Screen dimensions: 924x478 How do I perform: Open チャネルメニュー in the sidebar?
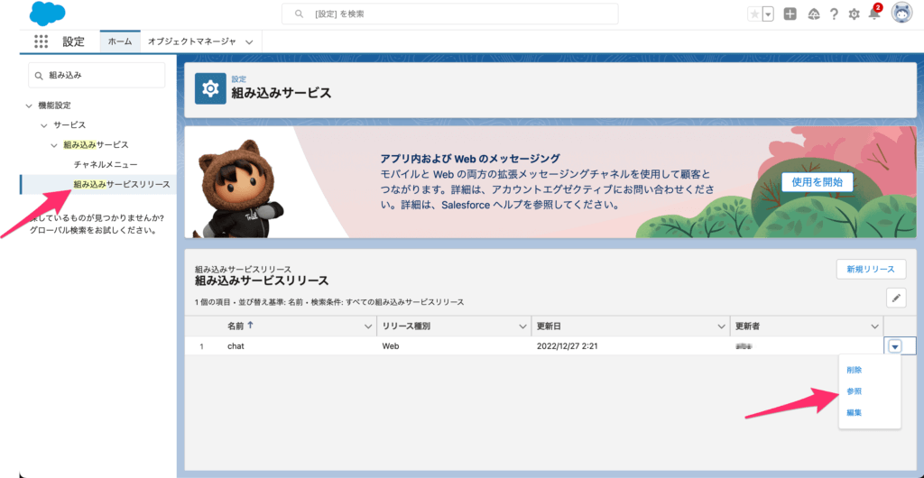click(x=106, y=164)
